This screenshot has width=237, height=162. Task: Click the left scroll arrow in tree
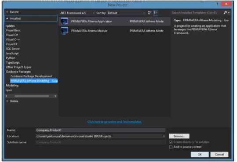click(x=7, y=96)
